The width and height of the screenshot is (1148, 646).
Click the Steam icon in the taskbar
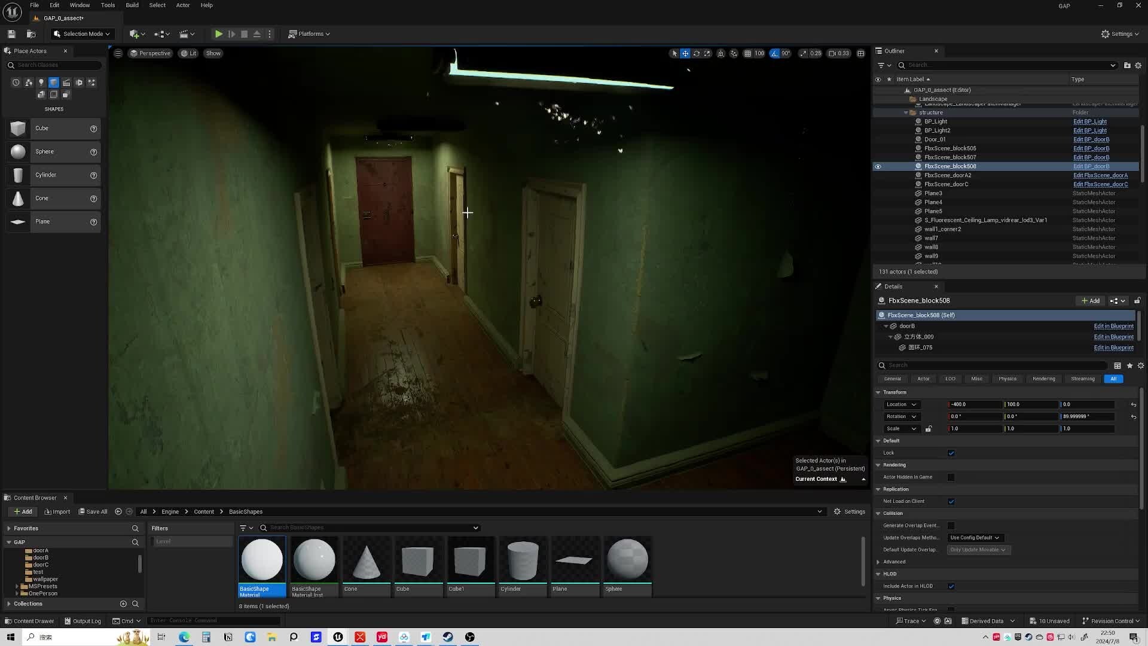click(x=448, y=637)
